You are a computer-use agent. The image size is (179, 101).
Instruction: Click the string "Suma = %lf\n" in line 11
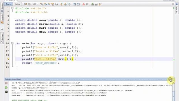(x=46, y=47)
